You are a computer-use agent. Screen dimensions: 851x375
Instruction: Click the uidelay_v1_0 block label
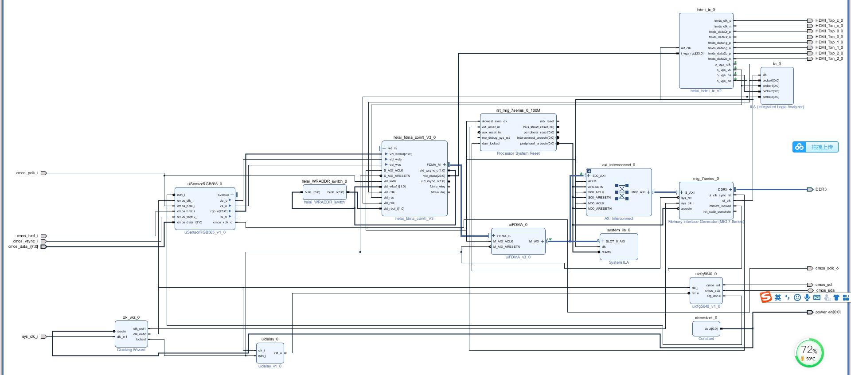click(270, 366)
